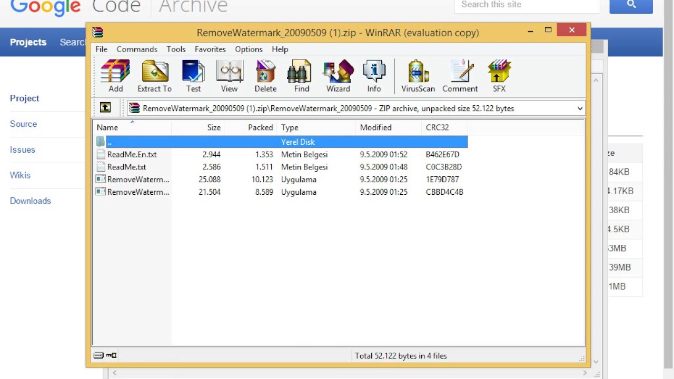This screenshot has width=674, height=379.
Task: Click the browser scrollbar up arrow
Action: coord(596,81)
